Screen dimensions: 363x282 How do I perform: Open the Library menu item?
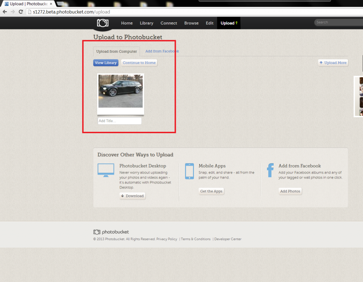click(x=146, y=23)
